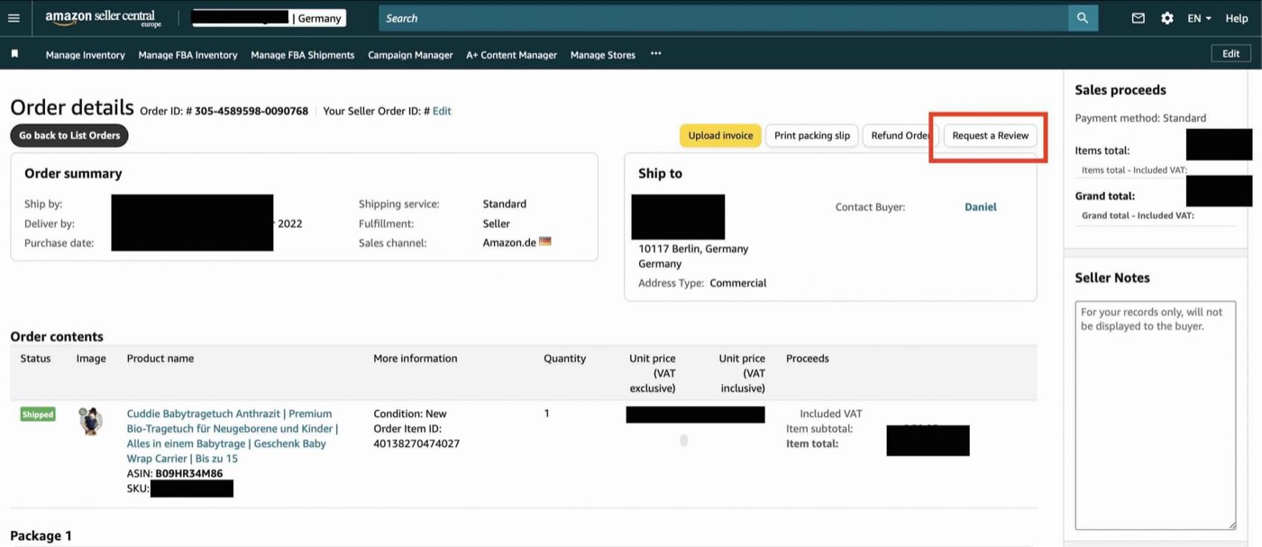
Task: Open the settings gear icon
Action: [1167, 18]
